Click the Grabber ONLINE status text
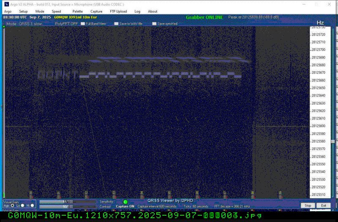 pos(204,17)
